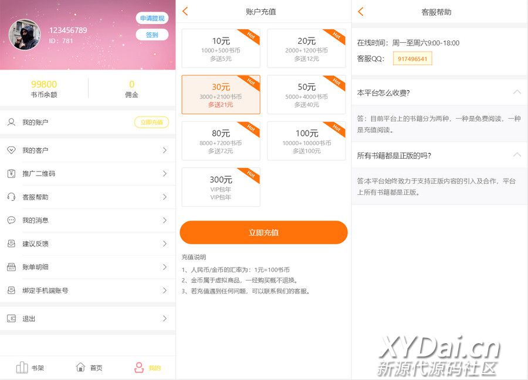Select the 80元 recharge option

tap(221, 141)
